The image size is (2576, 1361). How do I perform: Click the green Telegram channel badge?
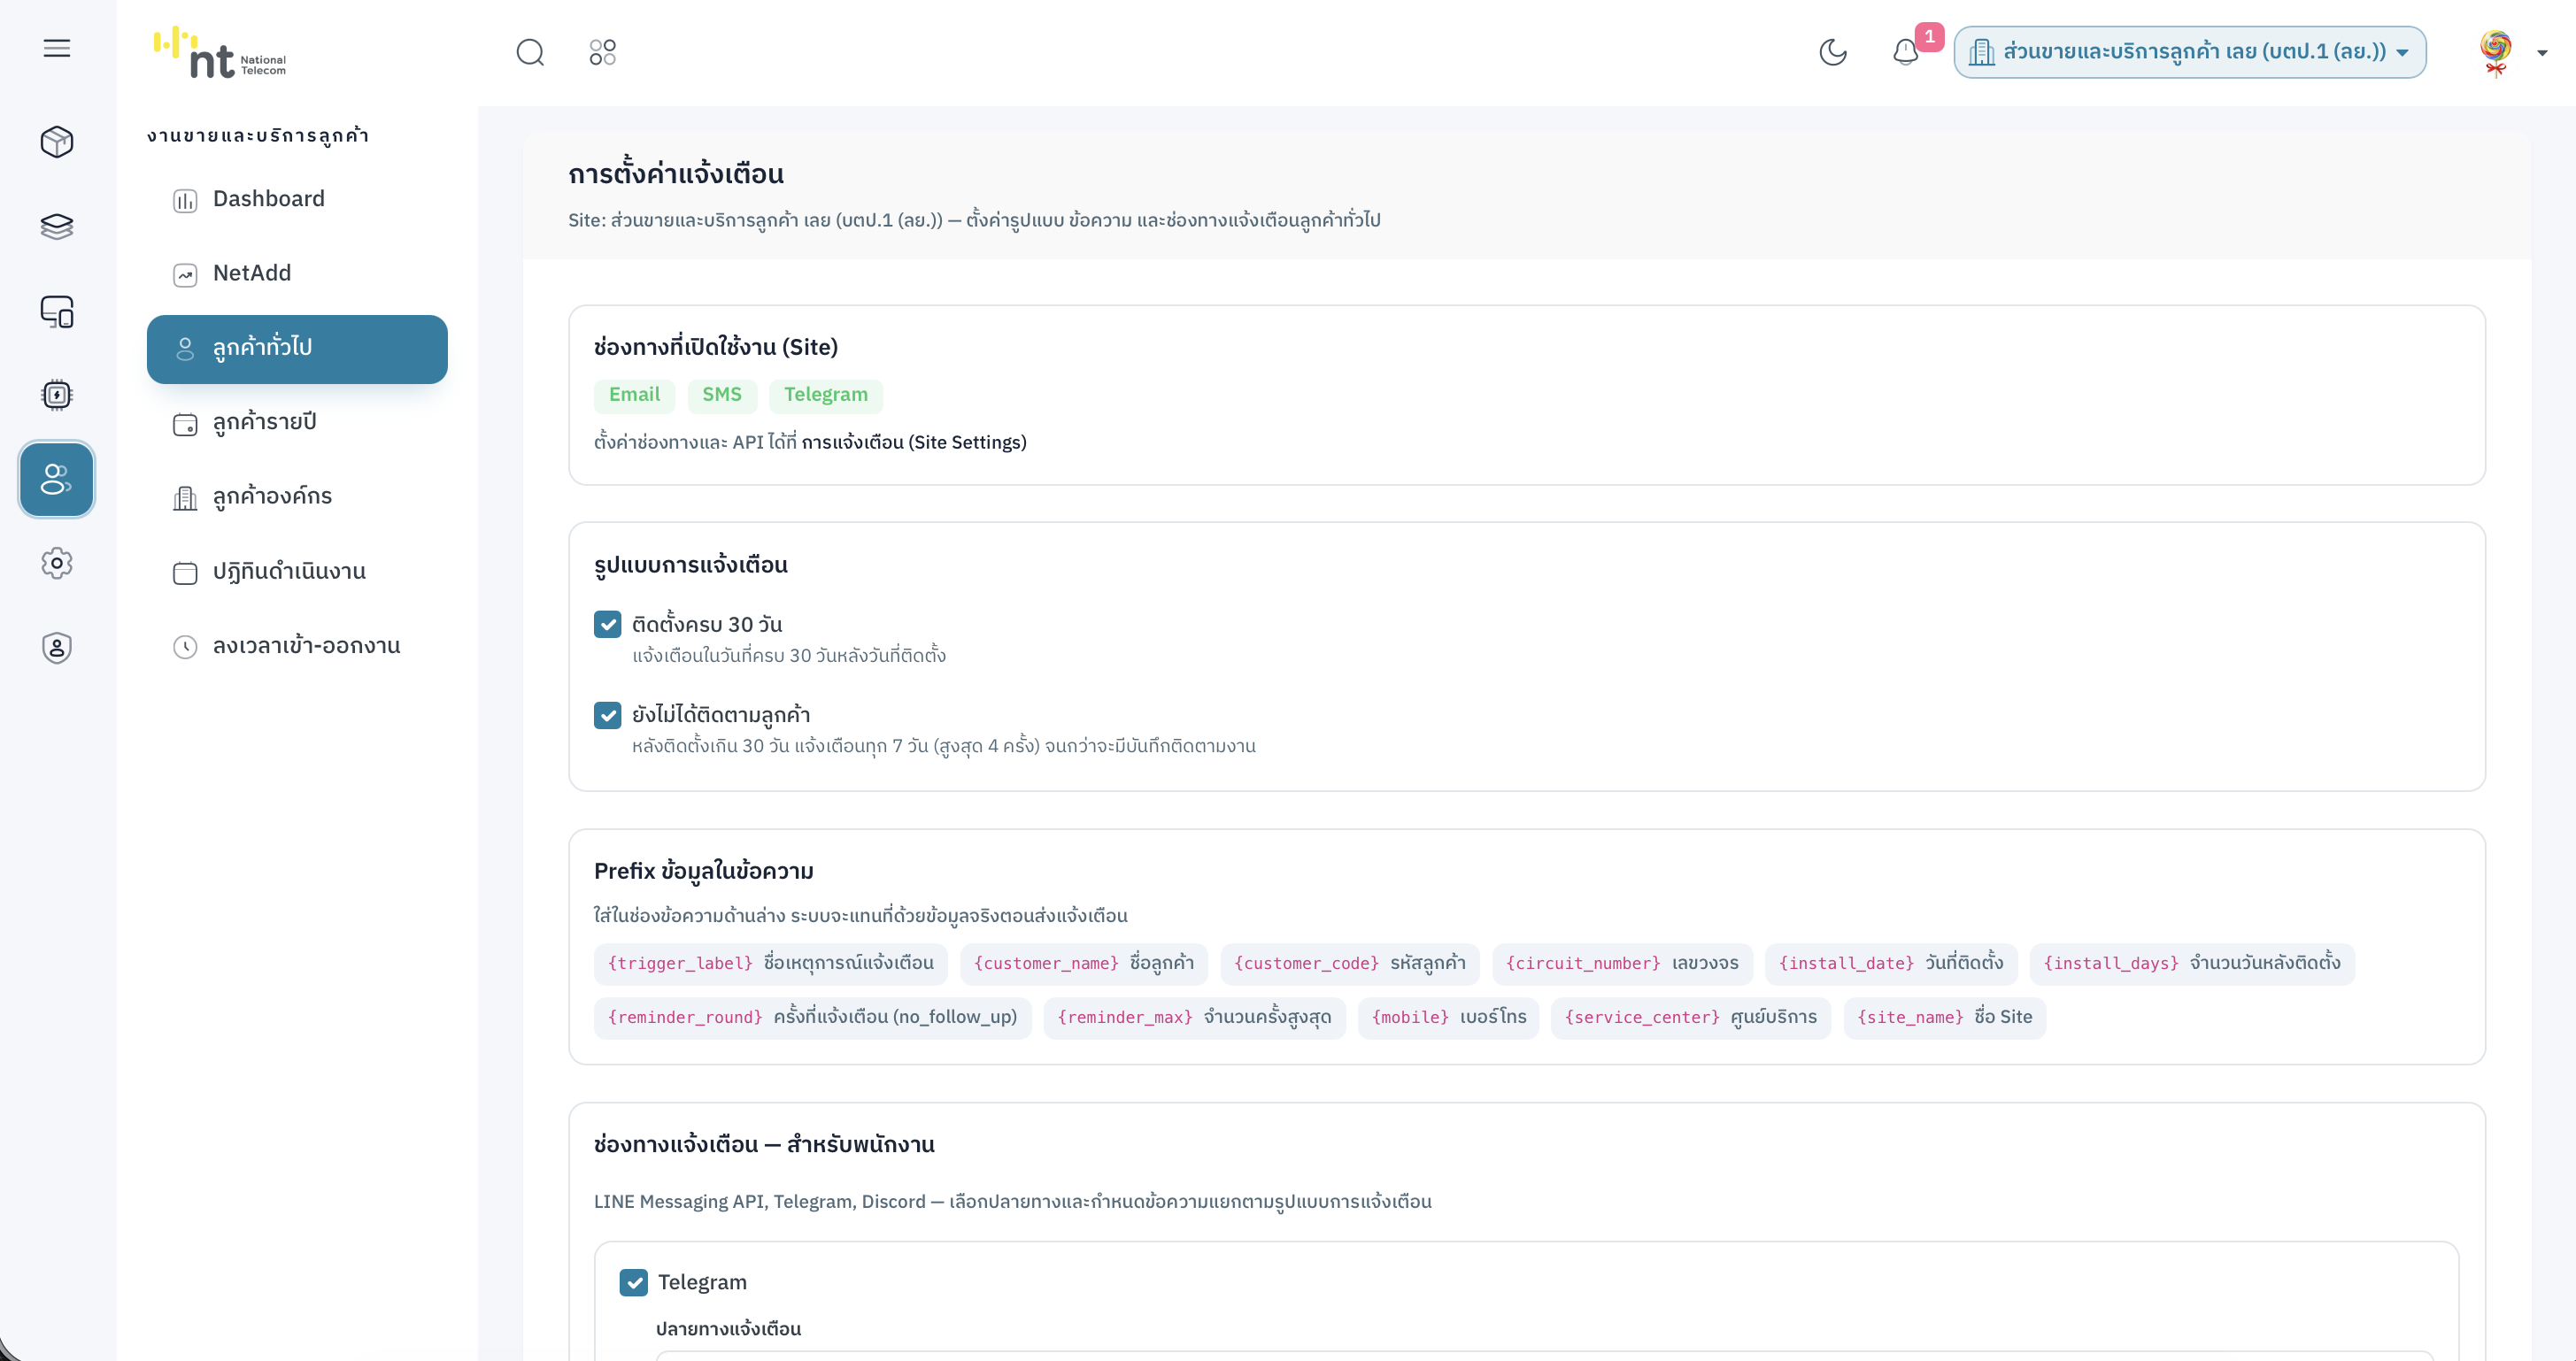coord(825,395)
